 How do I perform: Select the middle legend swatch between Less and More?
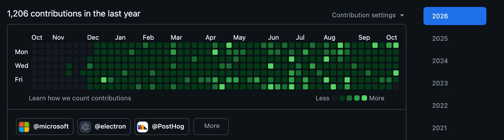349,98
